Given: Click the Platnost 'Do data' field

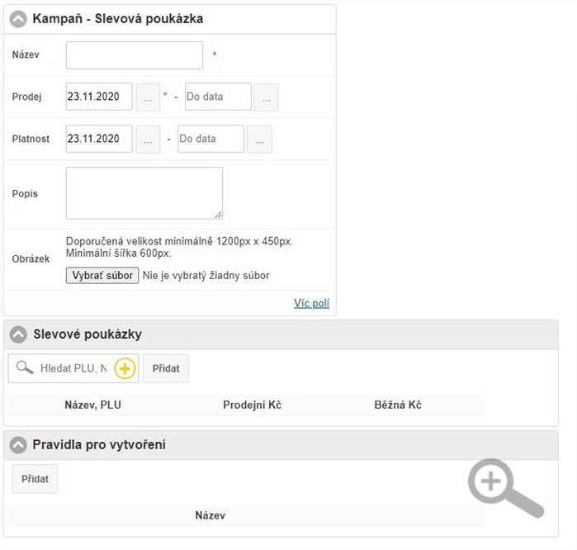Looking at the screenshot, I should pyautogui.click(x=211, y=139).
